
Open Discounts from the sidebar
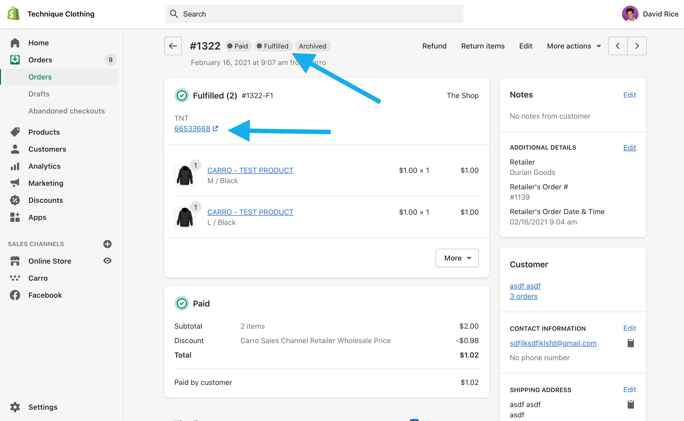pyautogui.click(x=46, y=200)
